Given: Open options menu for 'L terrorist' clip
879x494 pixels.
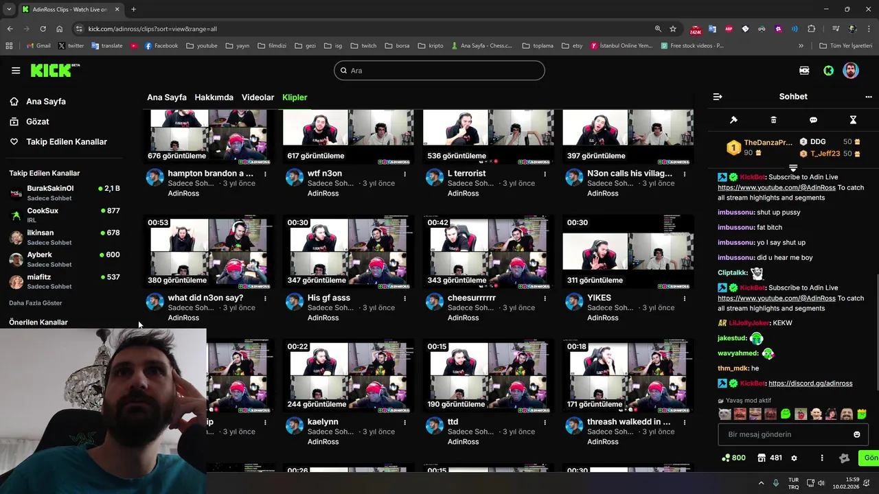Looking at the screenshot, I should [x=545, y=174].
